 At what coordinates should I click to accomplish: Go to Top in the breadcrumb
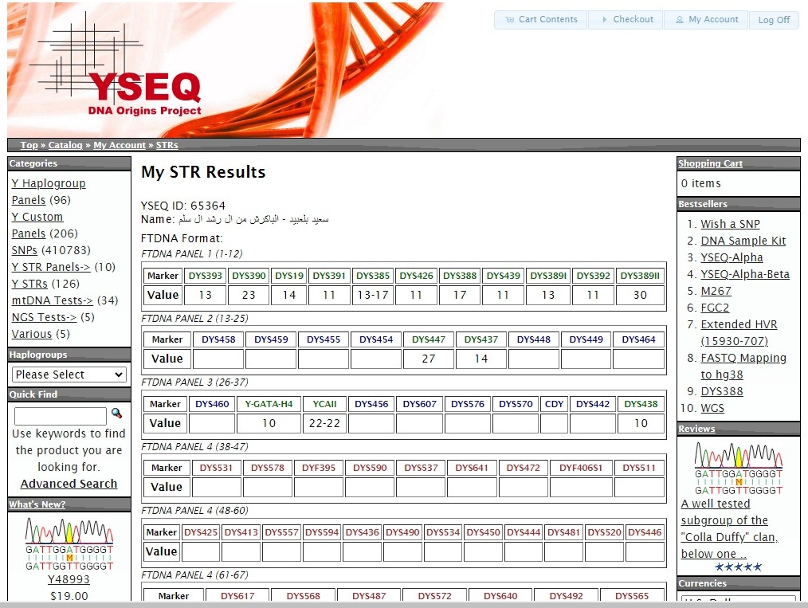(x=29, y=145)
